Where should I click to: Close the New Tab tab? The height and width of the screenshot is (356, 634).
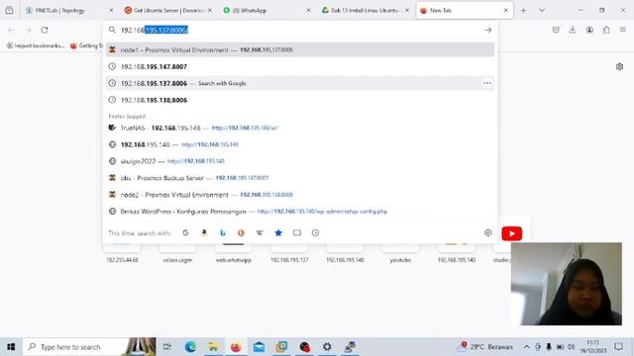click(505, 11)
